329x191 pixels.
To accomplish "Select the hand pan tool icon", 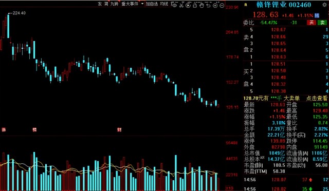I will tap(202, 6).
